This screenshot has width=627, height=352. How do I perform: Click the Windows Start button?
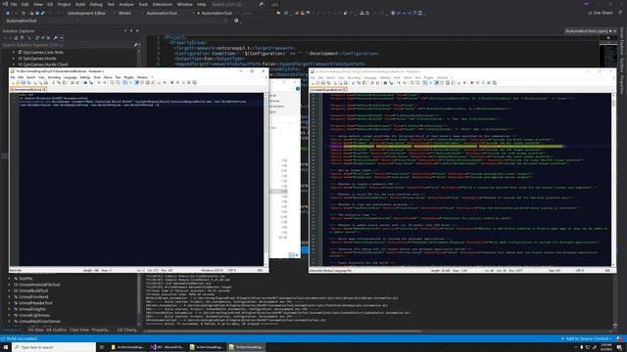coord(6,347)
